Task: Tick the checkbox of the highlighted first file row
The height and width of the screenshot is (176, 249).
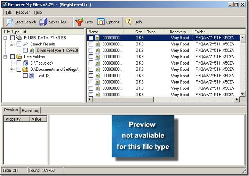Action: 91,38
